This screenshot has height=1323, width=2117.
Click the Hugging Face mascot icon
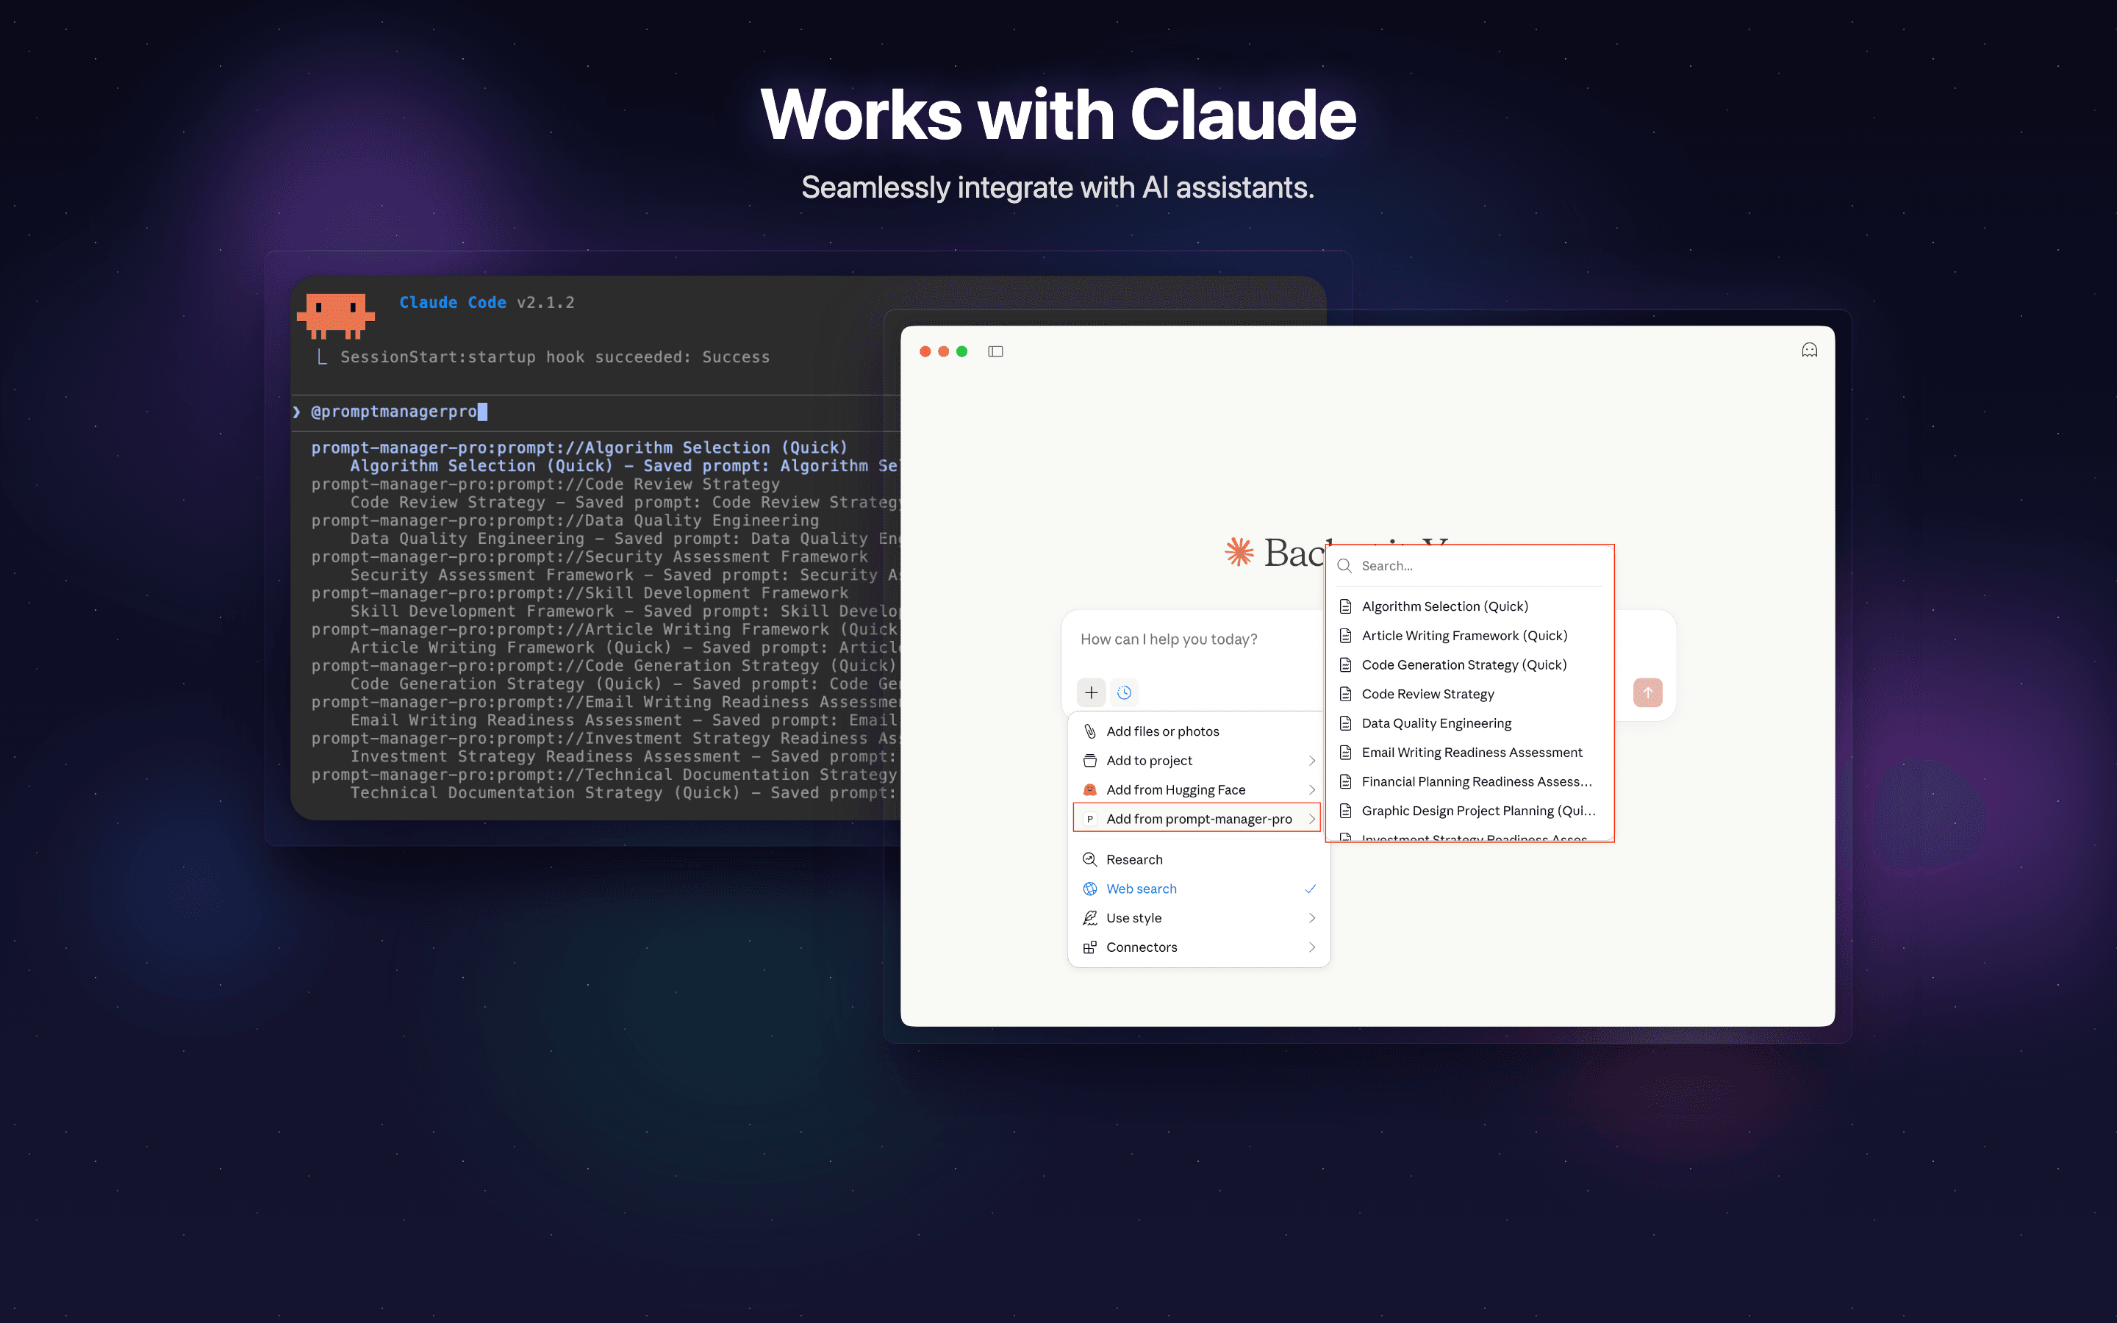(1089, 789)
